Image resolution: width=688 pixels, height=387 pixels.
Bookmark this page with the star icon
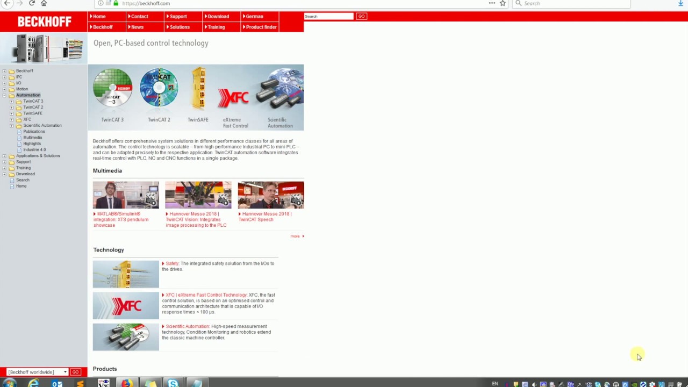click(x=503, y=3)
